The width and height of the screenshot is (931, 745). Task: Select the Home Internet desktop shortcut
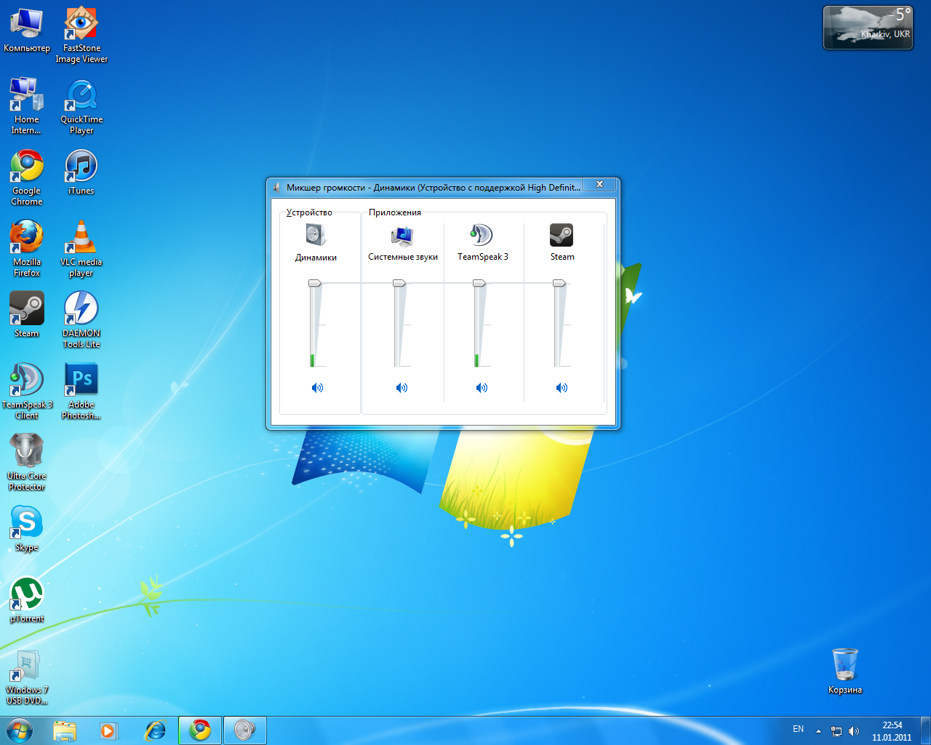tap(27, 106)
